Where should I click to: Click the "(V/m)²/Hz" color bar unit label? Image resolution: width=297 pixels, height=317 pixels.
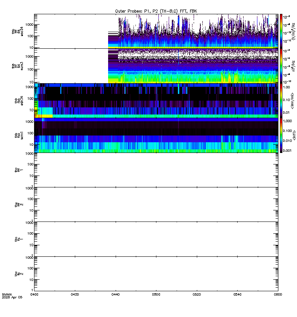click(x=293, y=31)
